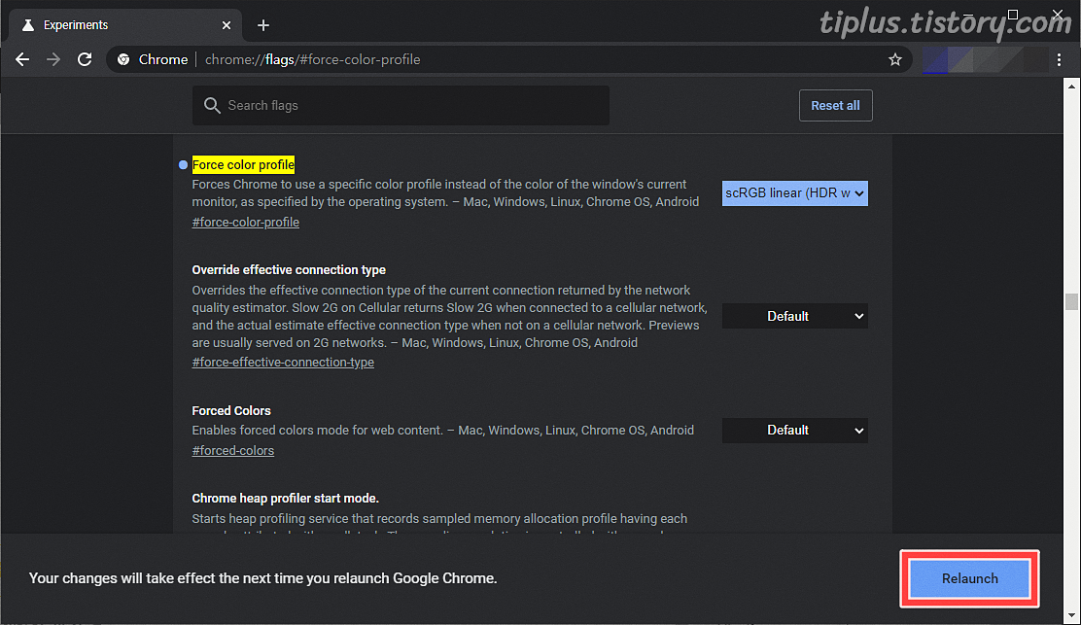
Task: Select the Experiments tab
Action: (124, 25)
